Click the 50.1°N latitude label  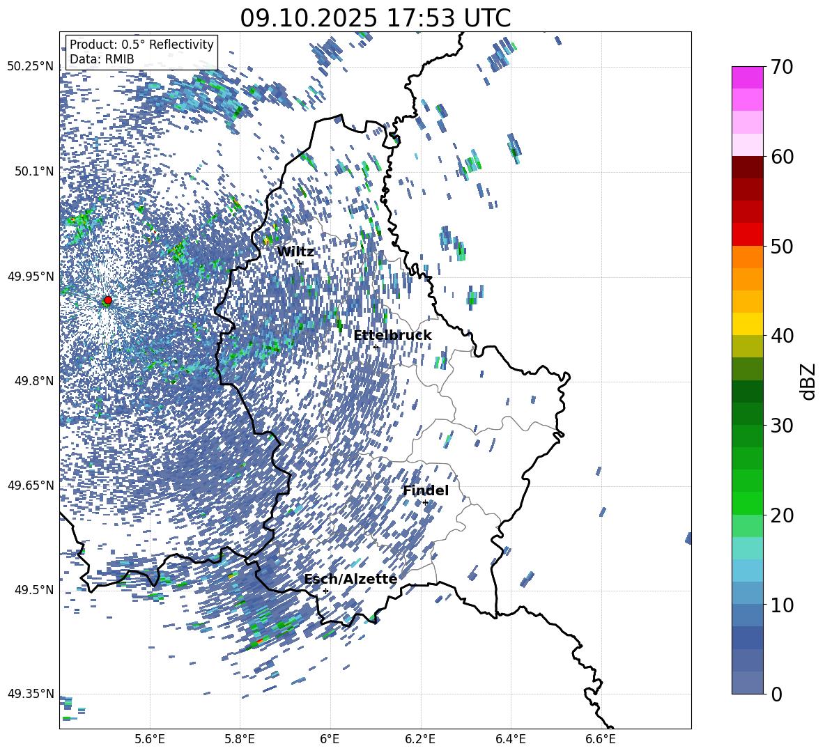(33, 171)
